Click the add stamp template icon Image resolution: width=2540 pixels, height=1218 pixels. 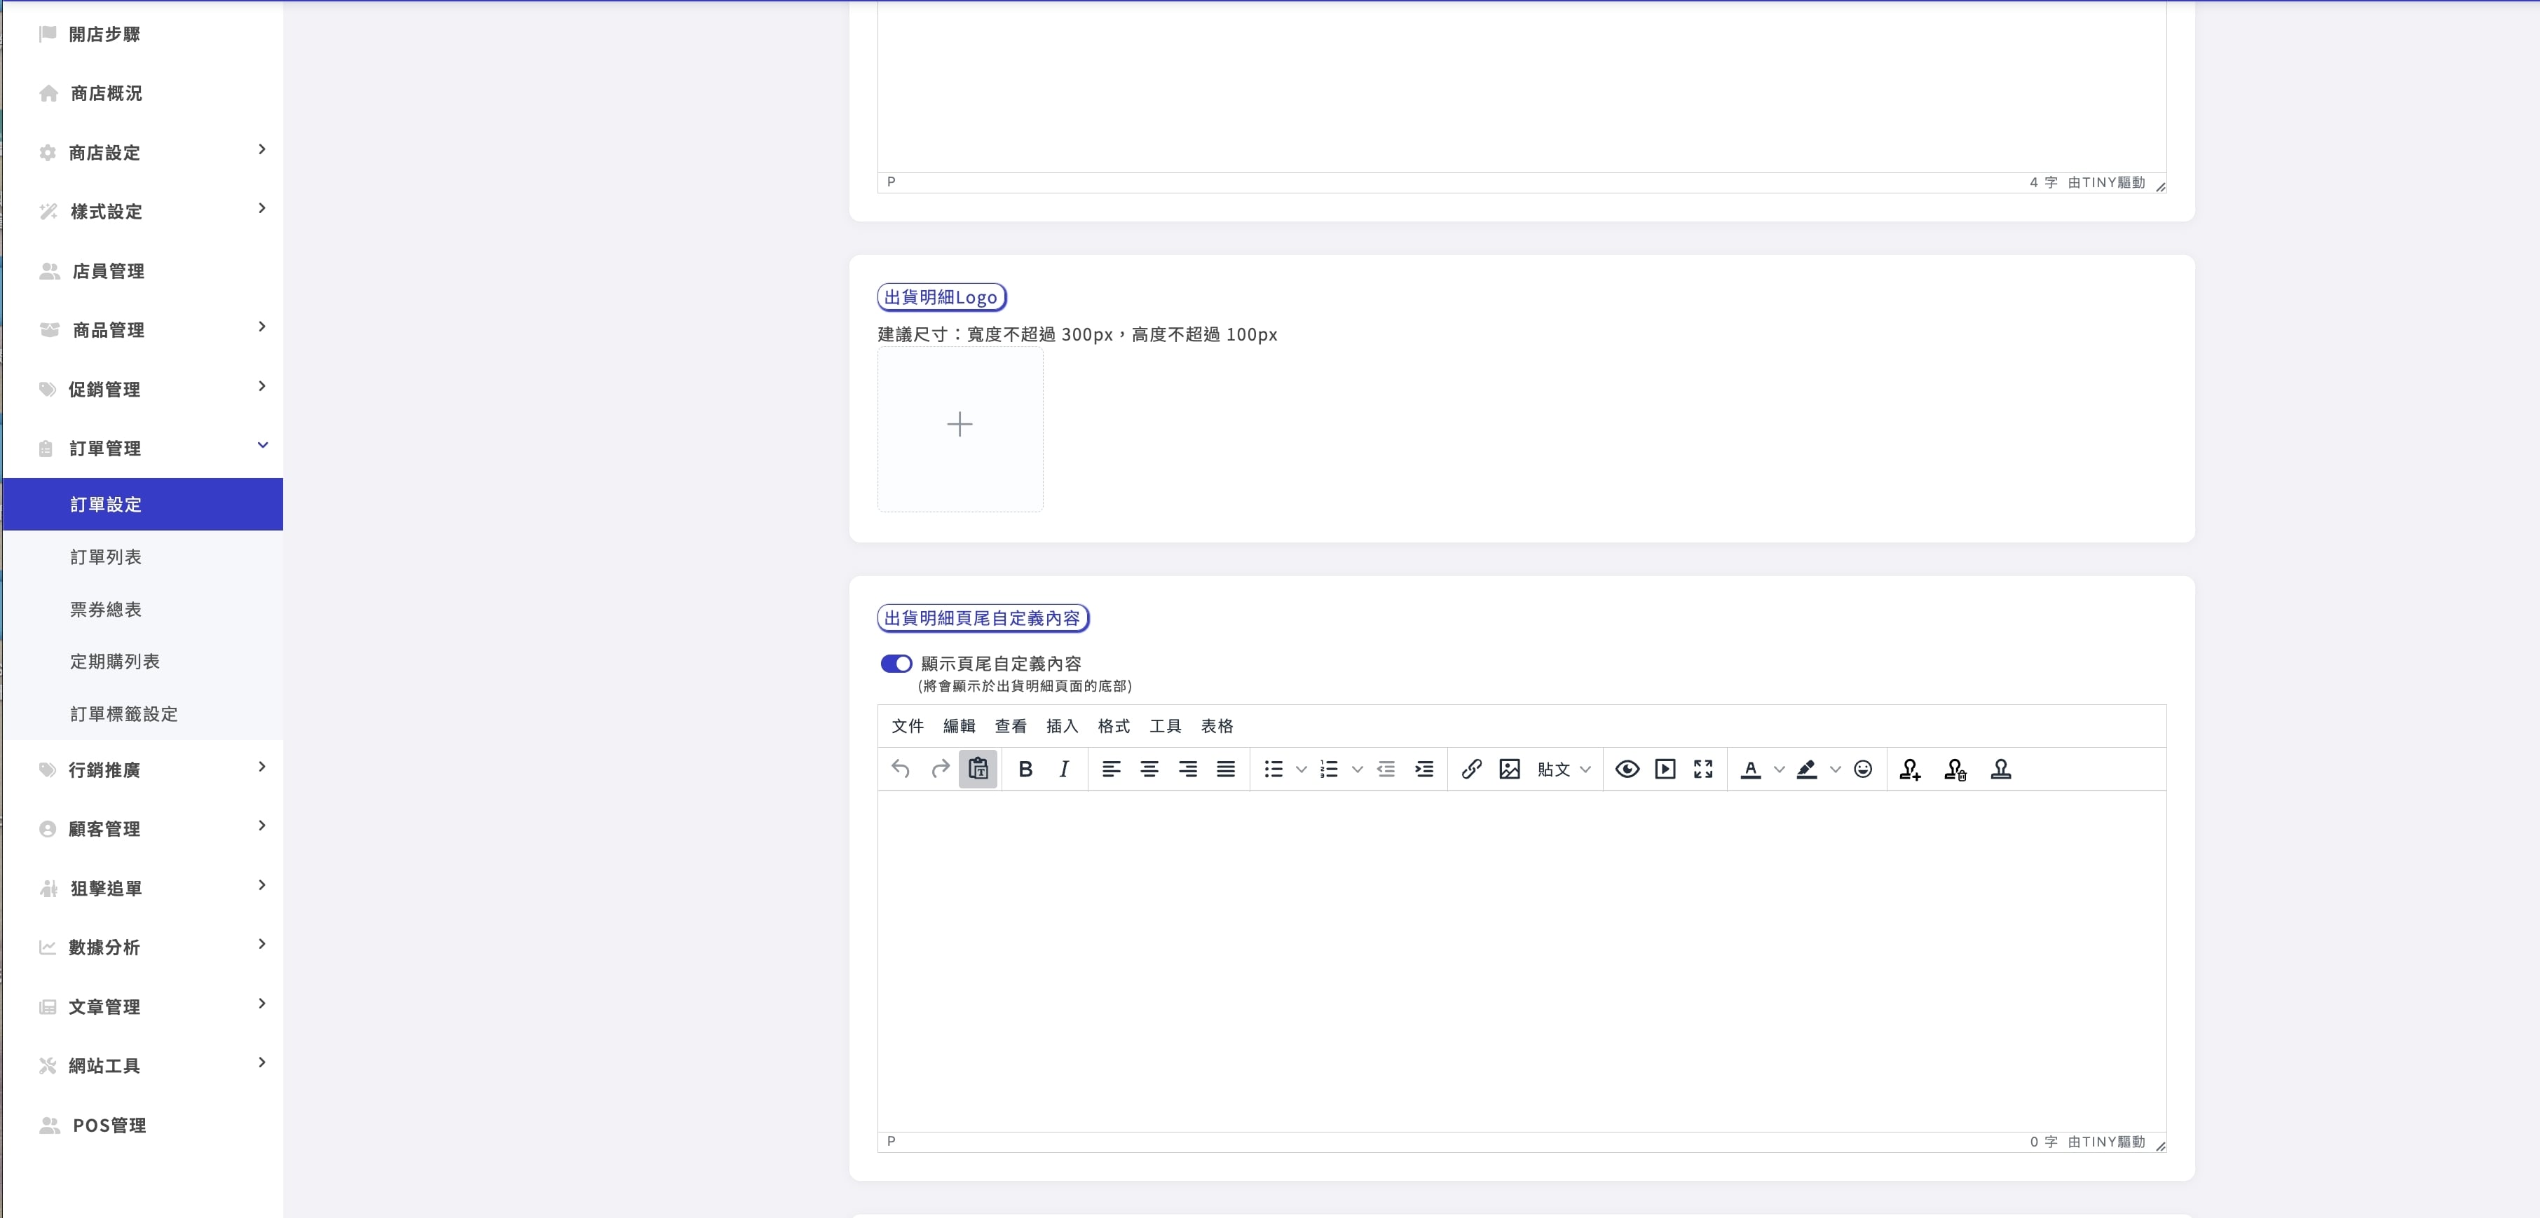pos(1910,769)
